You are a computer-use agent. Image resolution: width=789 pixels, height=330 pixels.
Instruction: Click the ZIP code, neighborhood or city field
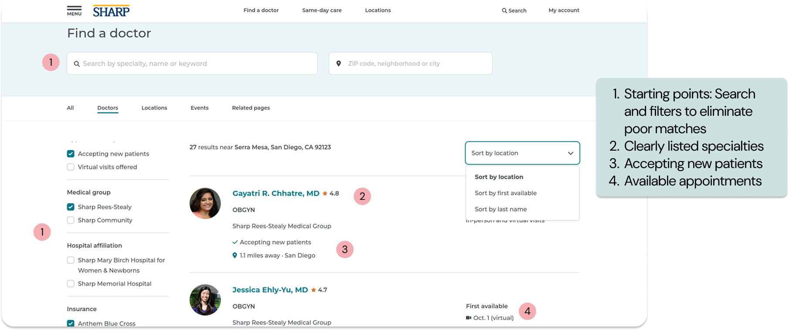pos(410,64)
